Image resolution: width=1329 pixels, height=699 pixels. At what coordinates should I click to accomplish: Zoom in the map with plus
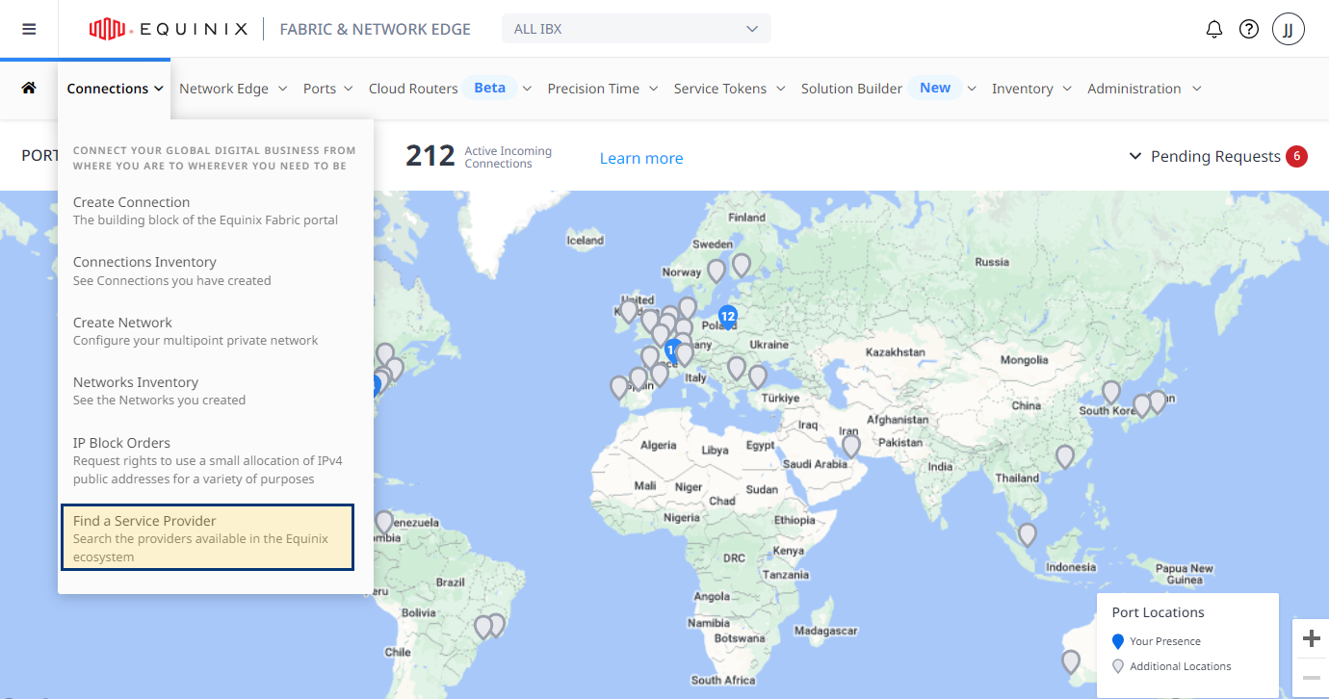[1311, 638]
